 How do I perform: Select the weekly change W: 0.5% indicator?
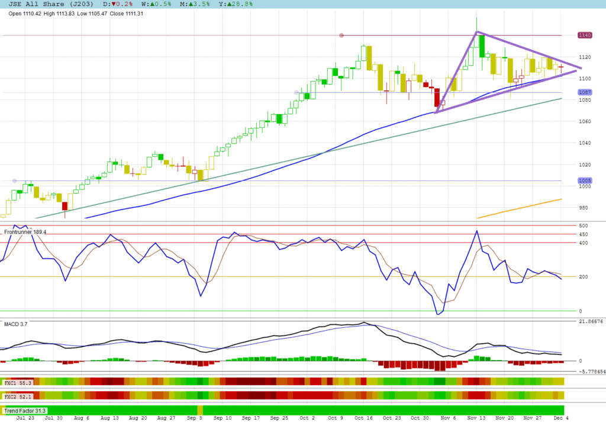click(x=154, y=4)
